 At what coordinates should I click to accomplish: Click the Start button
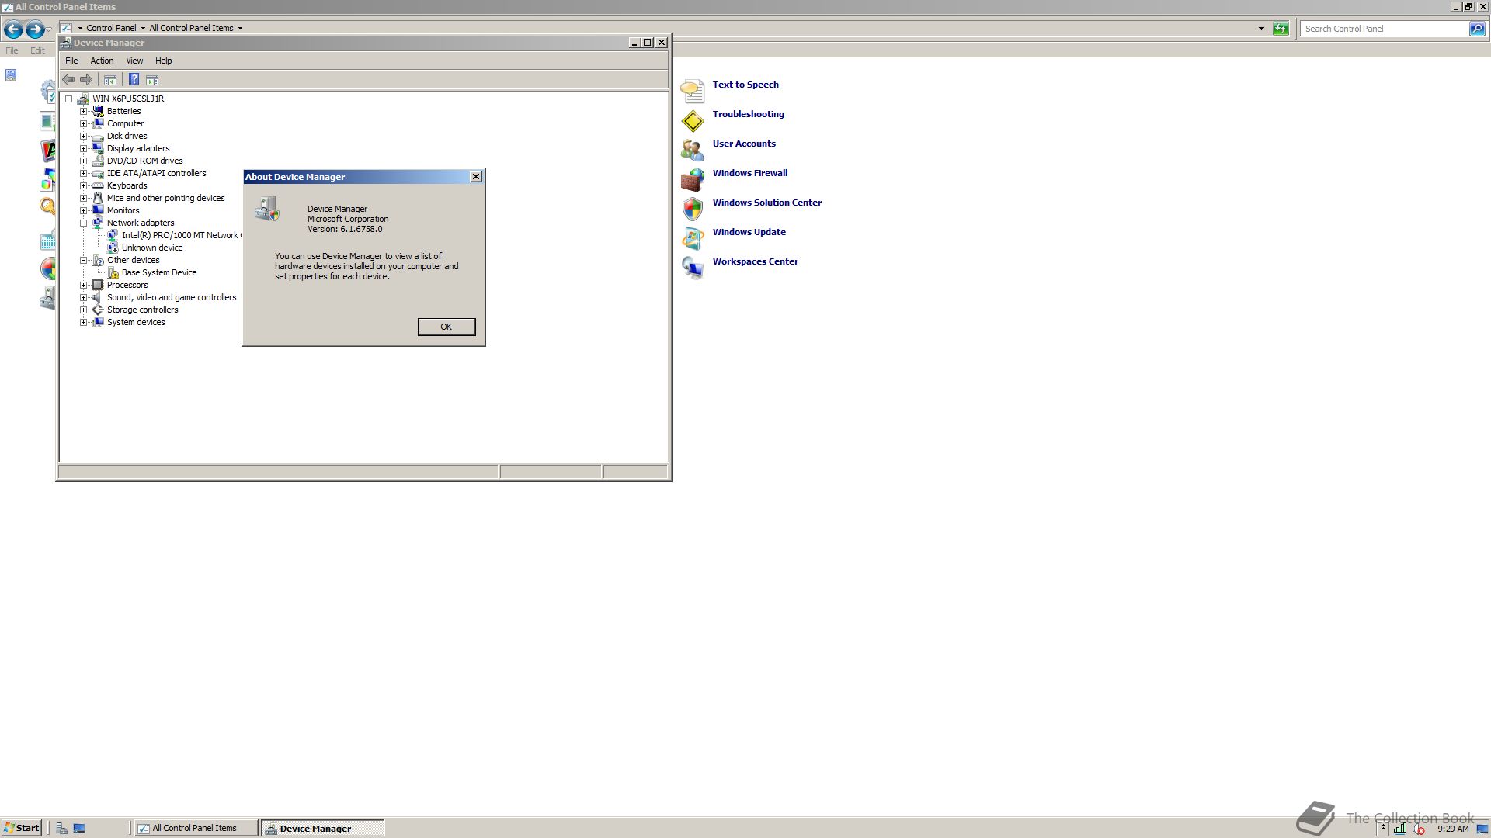pyautogui.click(x=22, y=828)
